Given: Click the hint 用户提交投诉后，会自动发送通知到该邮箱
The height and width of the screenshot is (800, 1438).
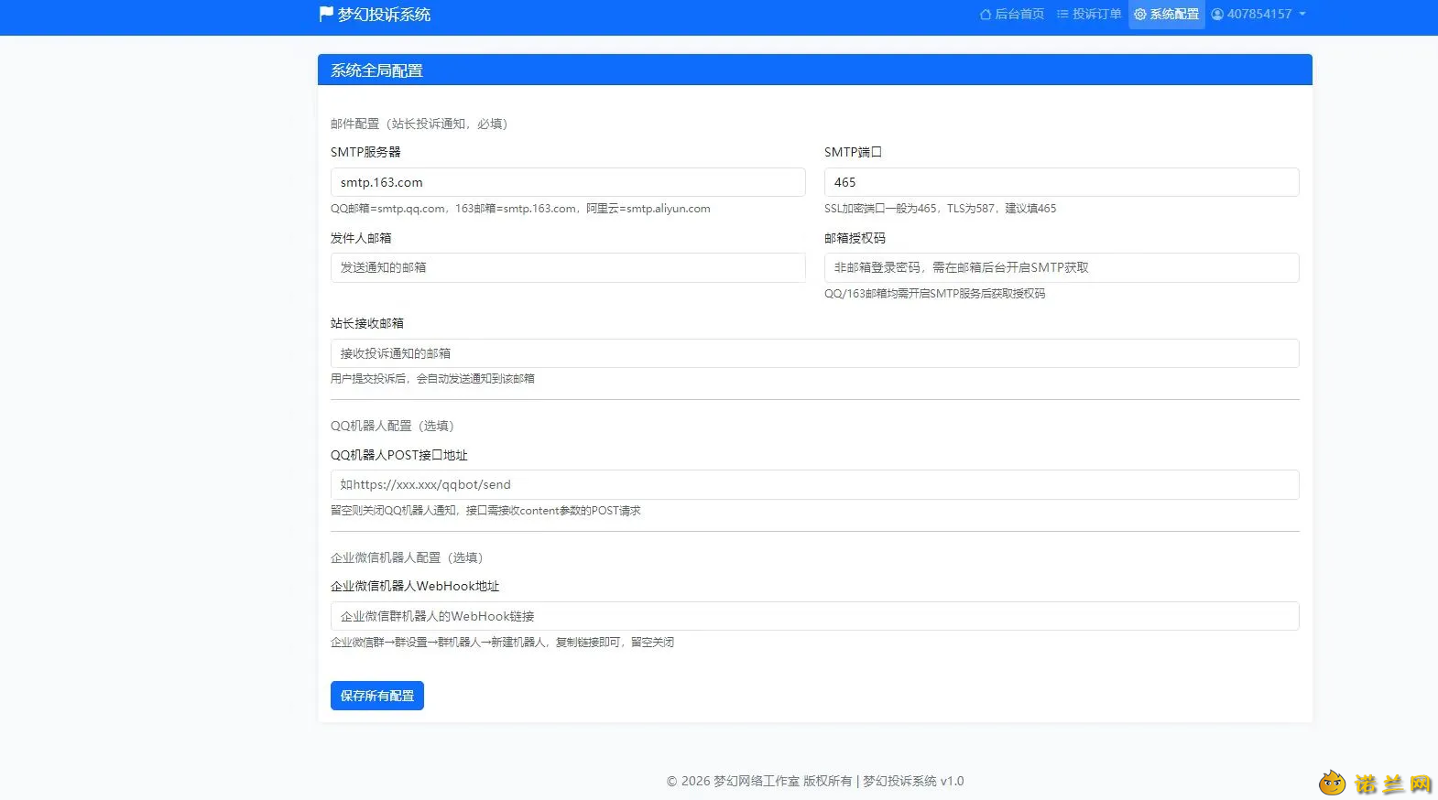Looking at the screenshot, I should (x=432, y=379).
